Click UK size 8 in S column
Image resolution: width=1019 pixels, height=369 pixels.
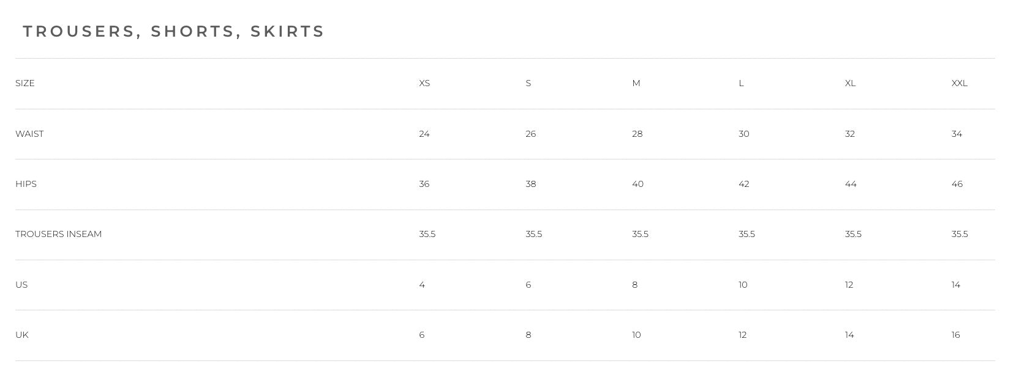[x=528, y=335]
